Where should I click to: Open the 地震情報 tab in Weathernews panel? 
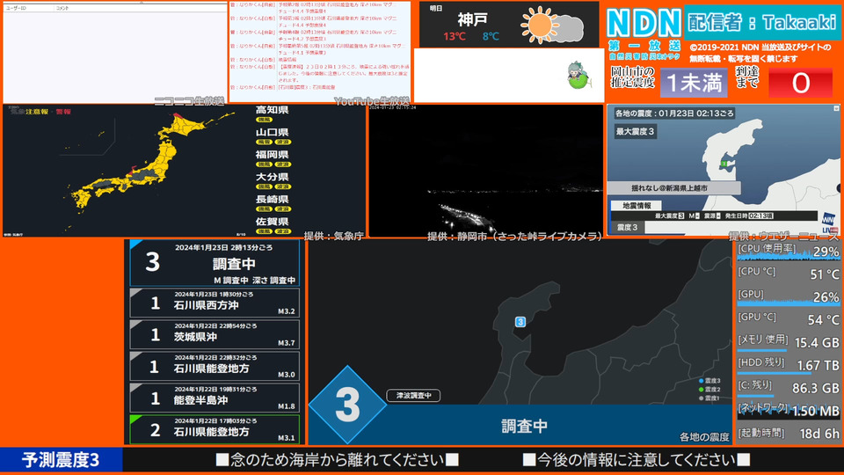click(637, 205)
